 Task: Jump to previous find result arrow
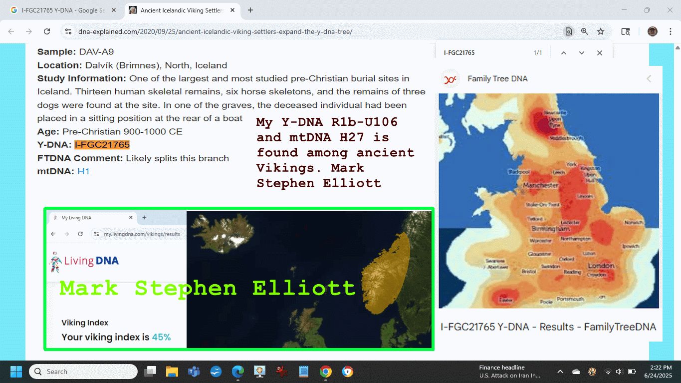(564, 53)
